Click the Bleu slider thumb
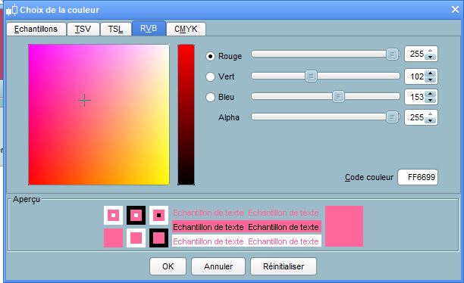Image resolution: width=464 pixels, height=283 pixels. pyautogui.click(x=339, y=97)
